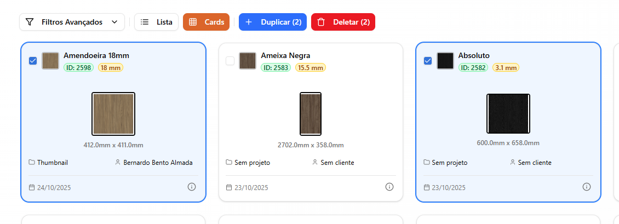Uncheck the Amendoeira 18mm card checkbox

coord(33,61)
